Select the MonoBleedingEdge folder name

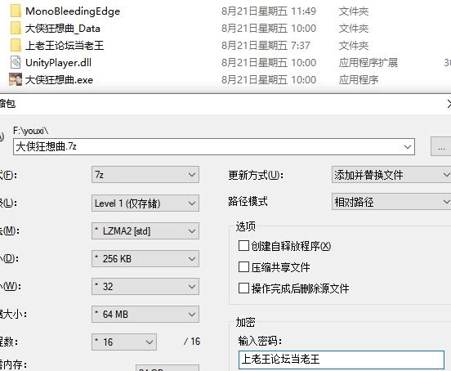click(73, 11)
